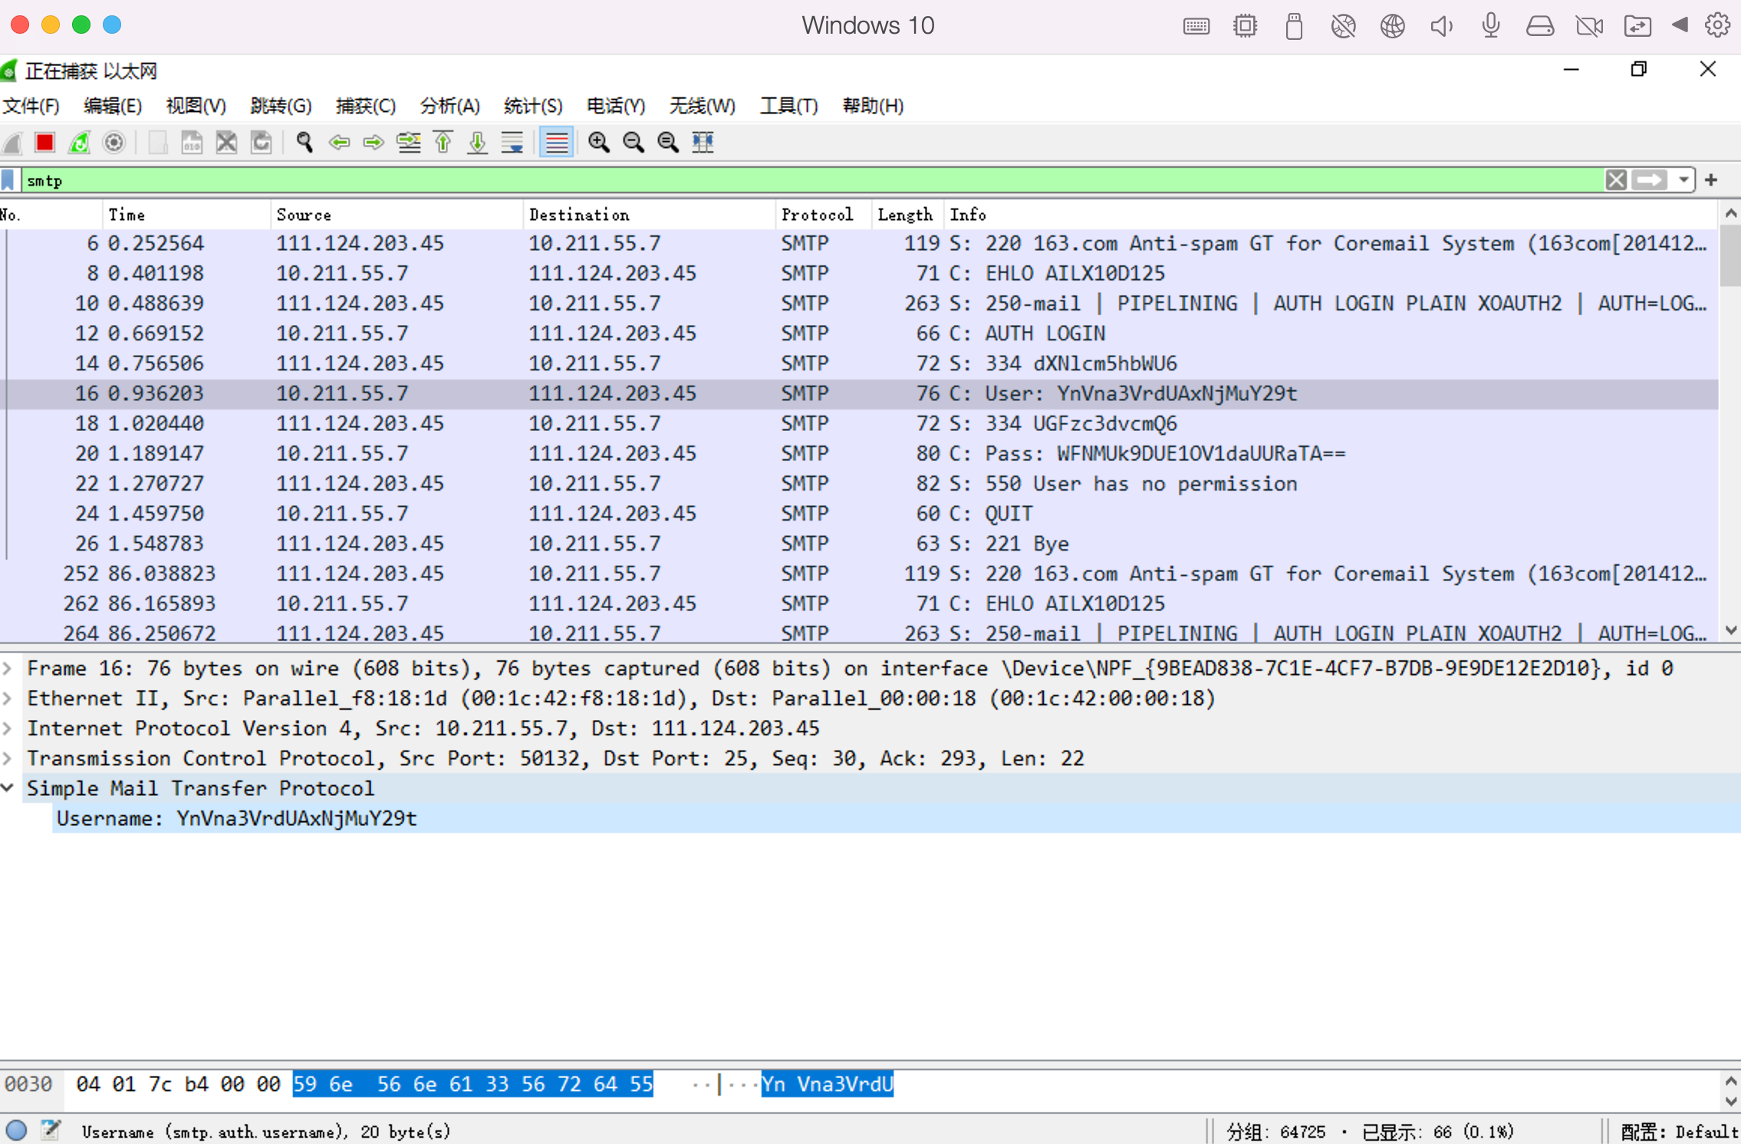
Task: Expand the Internet Protocol Version 4 details
Action: pos(8,728)
